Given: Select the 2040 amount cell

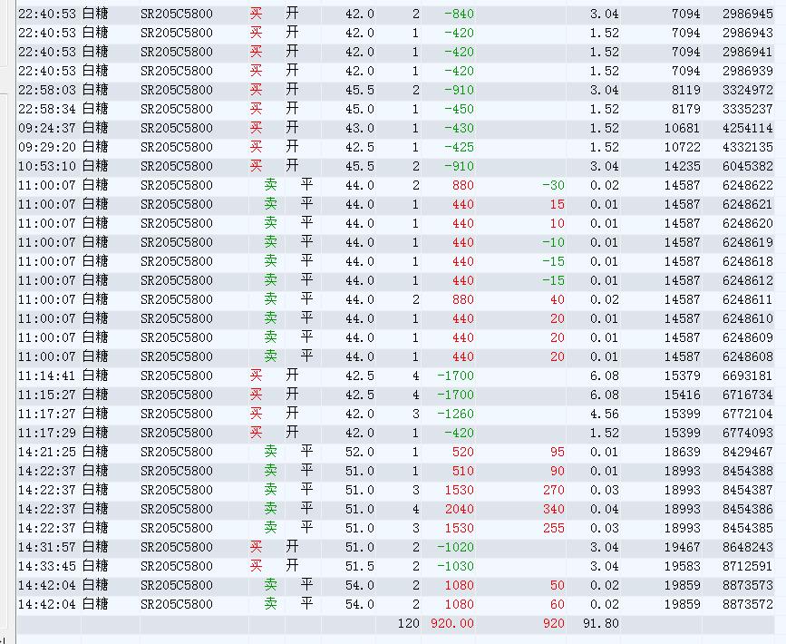Looking at the screenshot, I should pos(459,510).
